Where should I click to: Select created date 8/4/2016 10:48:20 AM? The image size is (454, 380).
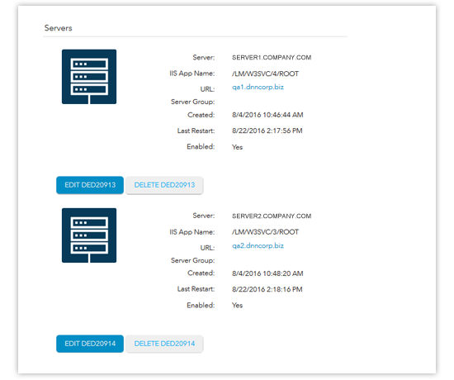point(267,273)
